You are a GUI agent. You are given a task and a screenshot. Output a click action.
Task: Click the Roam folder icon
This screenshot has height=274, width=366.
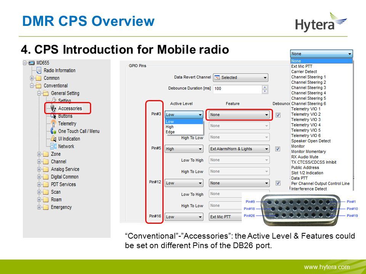pos(46,200)
